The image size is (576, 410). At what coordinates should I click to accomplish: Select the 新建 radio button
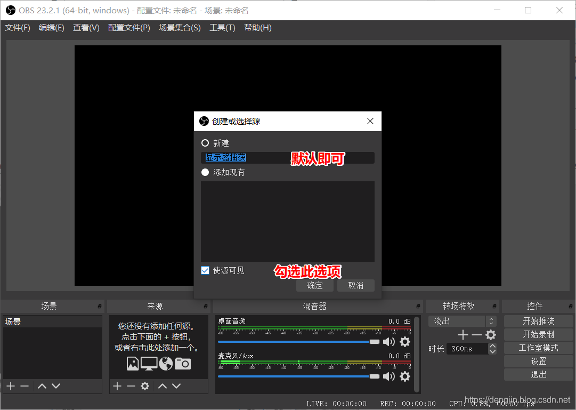point(205,143)
